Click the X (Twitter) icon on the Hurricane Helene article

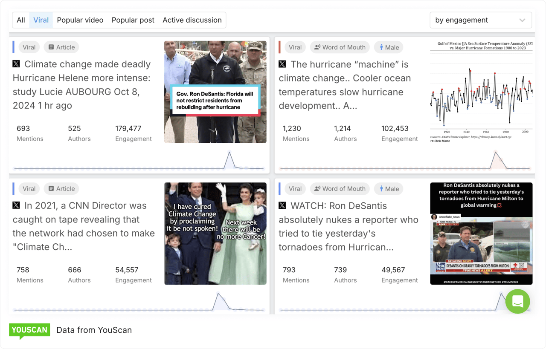coord(16,63)
